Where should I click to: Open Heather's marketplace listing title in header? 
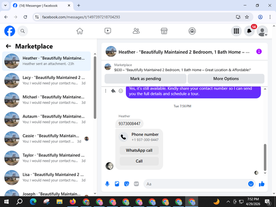point(184,52)
